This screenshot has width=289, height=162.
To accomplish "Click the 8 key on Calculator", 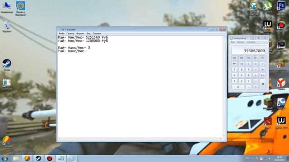I will (242, 70).
